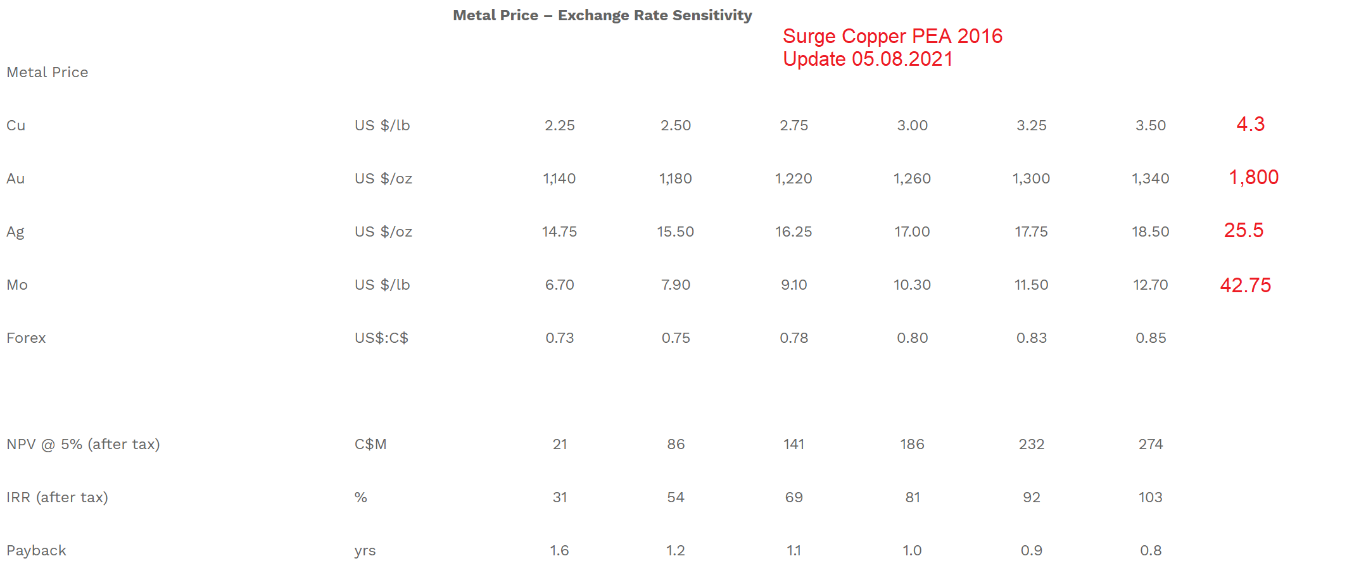Click the IRR value 103

click(1150, 497)
